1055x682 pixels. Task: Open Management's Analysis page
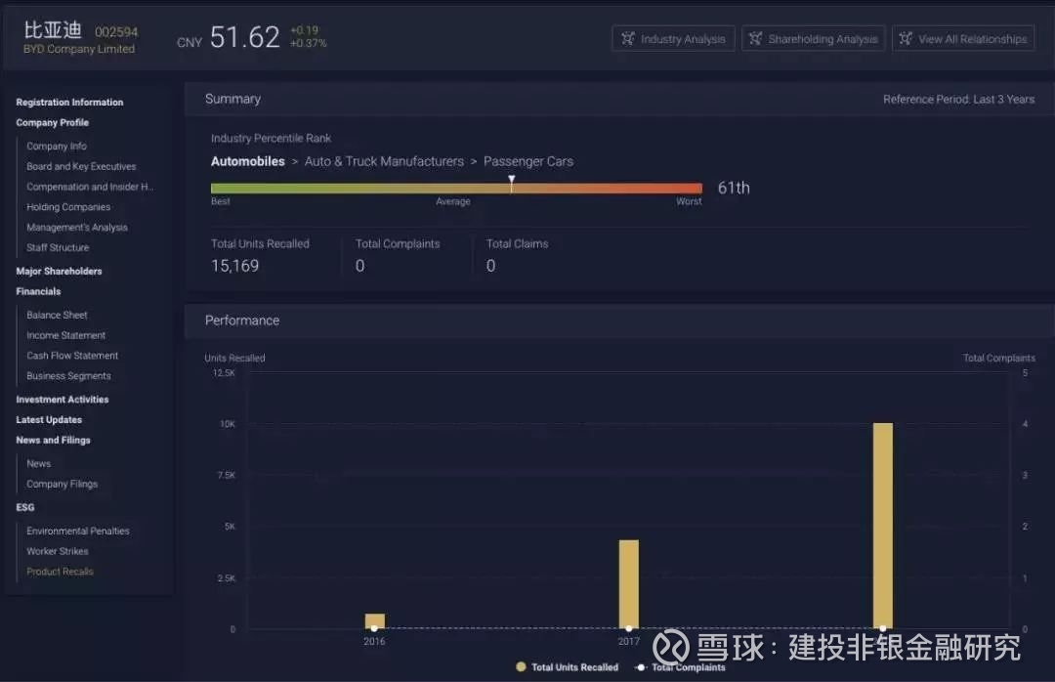77,228
